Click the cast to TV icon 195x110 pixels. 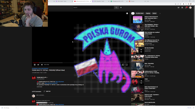coord(123,65)
